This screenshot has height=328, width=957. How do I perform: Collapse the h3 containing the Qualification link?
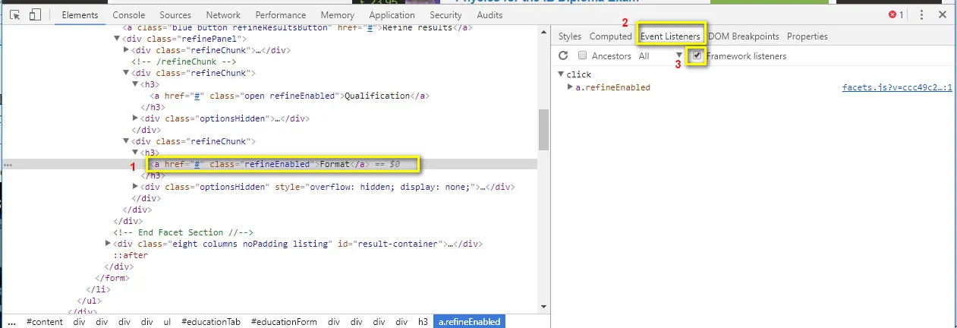point(136,84)
